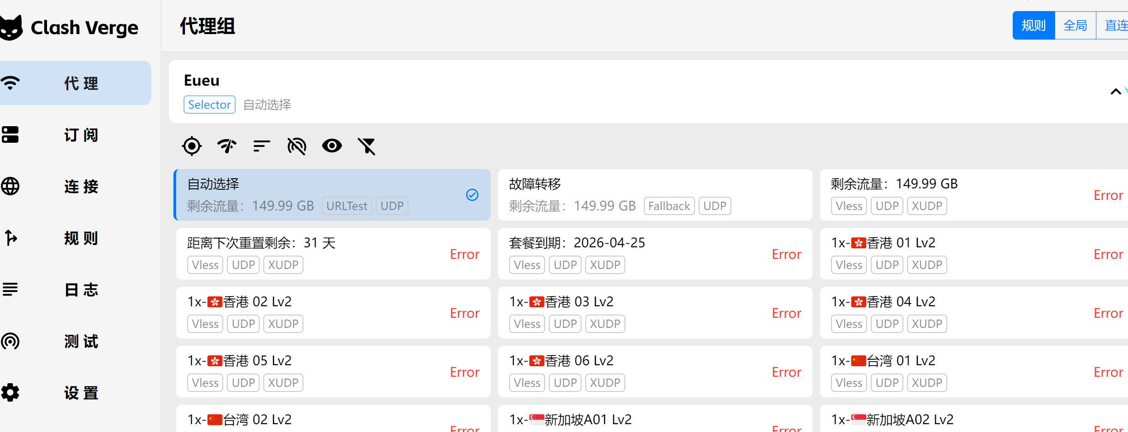Open the 测试 test page
Screen dimensions: 1128x432
point(75,341)
